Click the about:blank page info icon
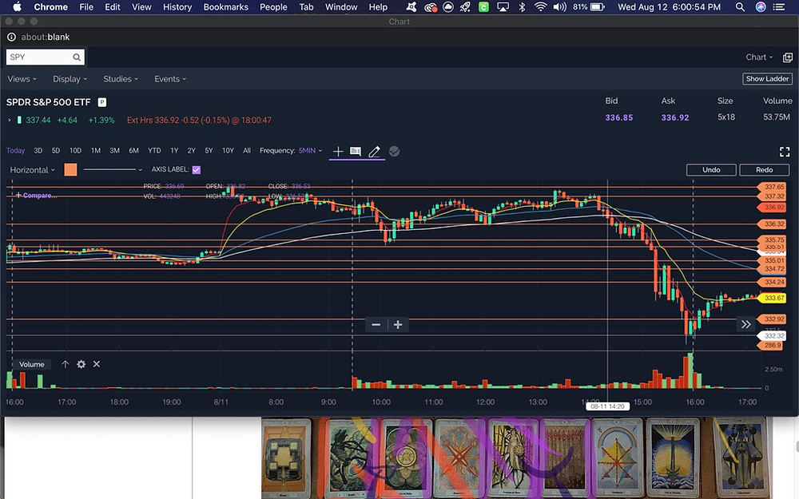The height and width of the screenshot is (499, 799). 11,38
